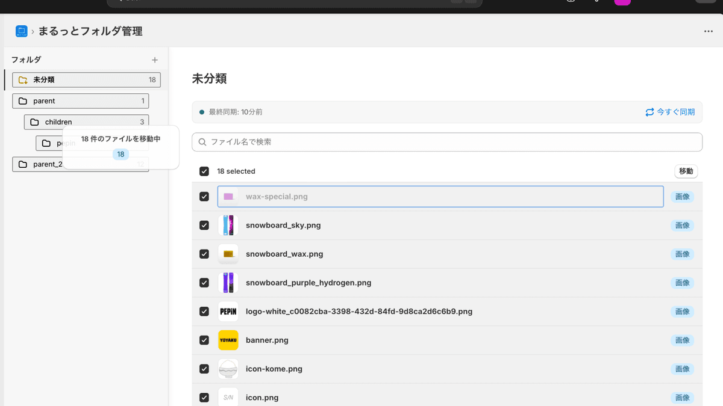Screen dimensions: 723x406
Task: Click the magnifier icon in the search bar
Action: coord(202,141)
